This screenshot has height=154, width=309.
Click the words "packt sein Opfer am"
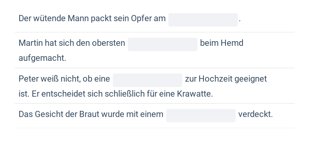(128, 18)
